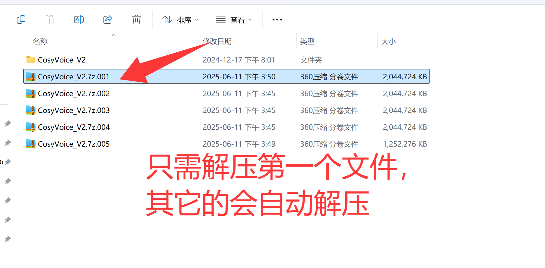Click the size of CosyVoice_V2.7z.002

(405, 94)
